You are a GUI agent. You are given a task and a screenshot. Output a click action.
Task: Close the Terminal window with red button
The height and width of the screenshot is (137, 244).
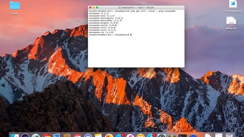click(90, 8)
